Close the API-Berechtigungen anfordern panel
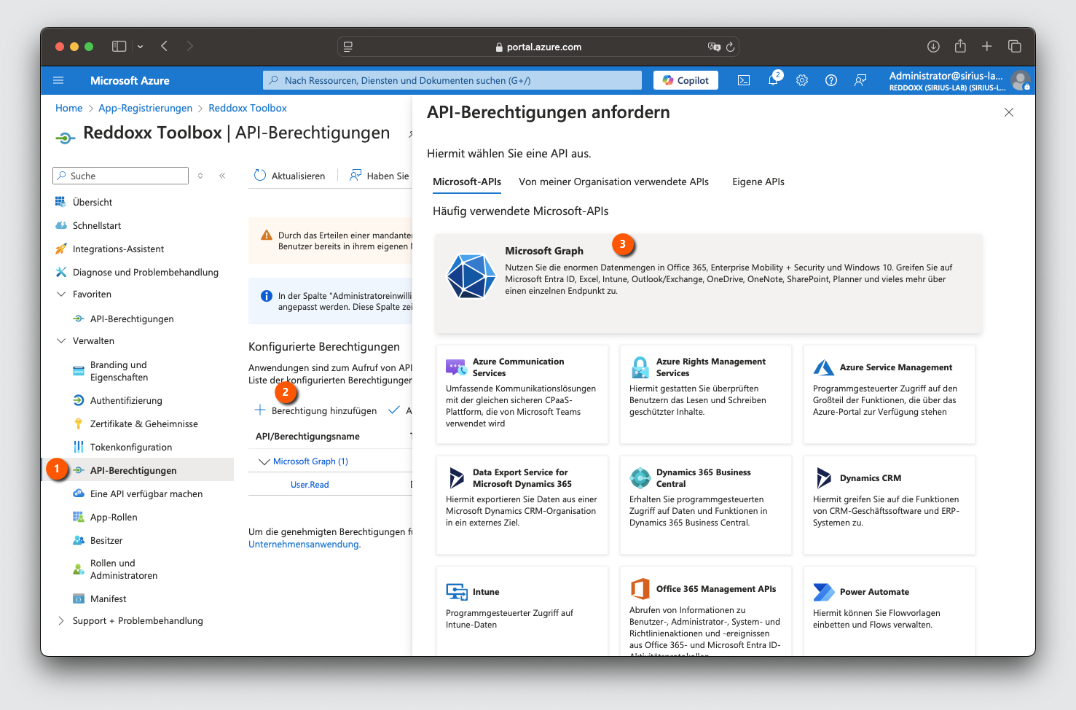1076x710 pixels. point(1009,112)
